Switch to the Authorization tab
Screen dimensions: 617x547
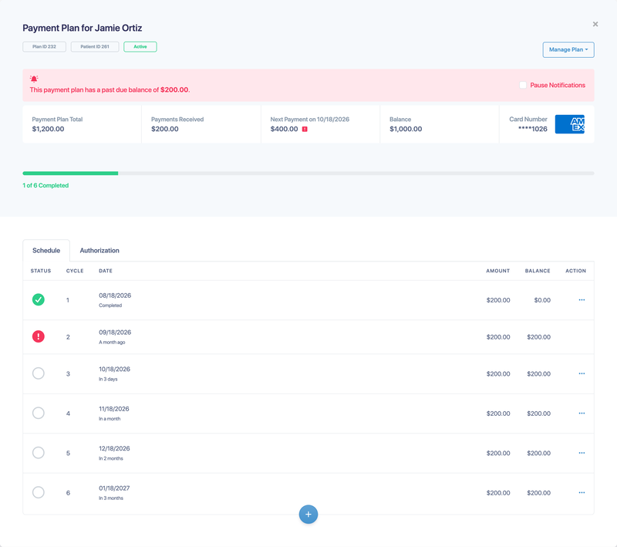pyautogui.click(x=99, y=250)
